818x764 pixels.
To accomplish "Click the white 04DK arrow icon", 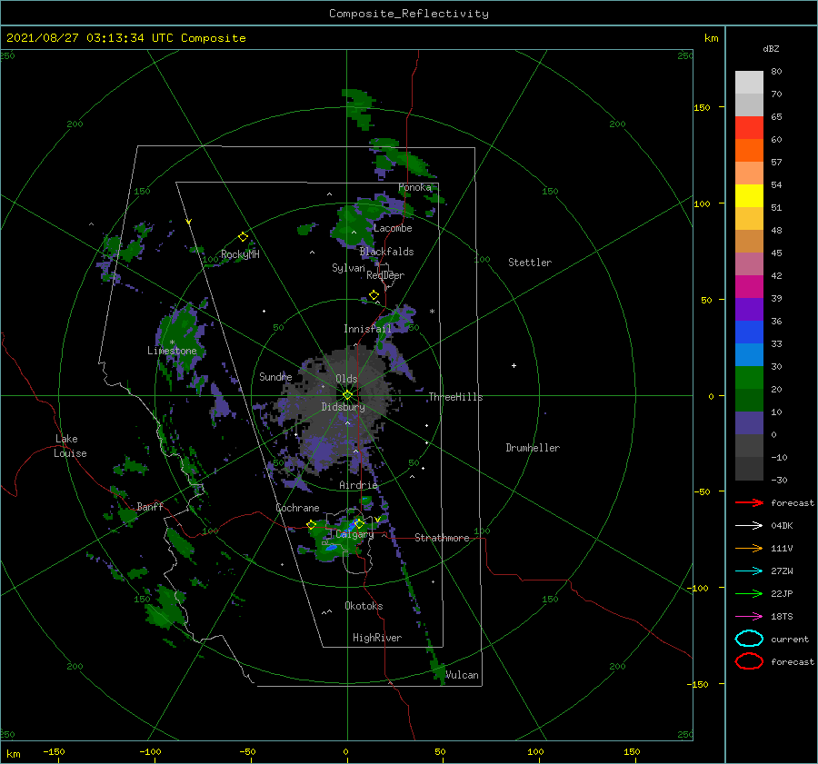I will pyautogui.click(x=749, y=526).
